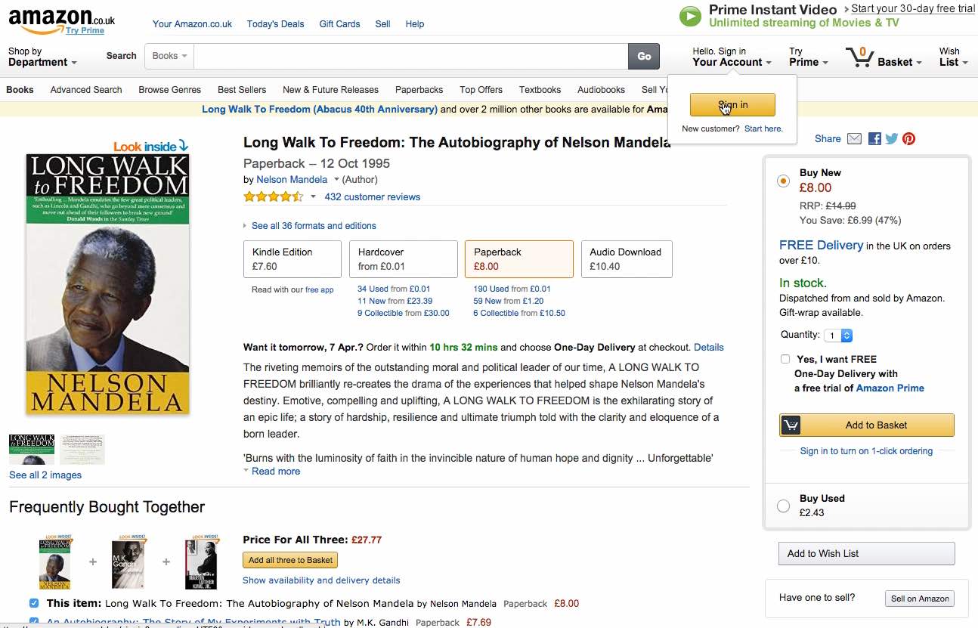
Task: Click the star rating bar
Action: [273, 197]
